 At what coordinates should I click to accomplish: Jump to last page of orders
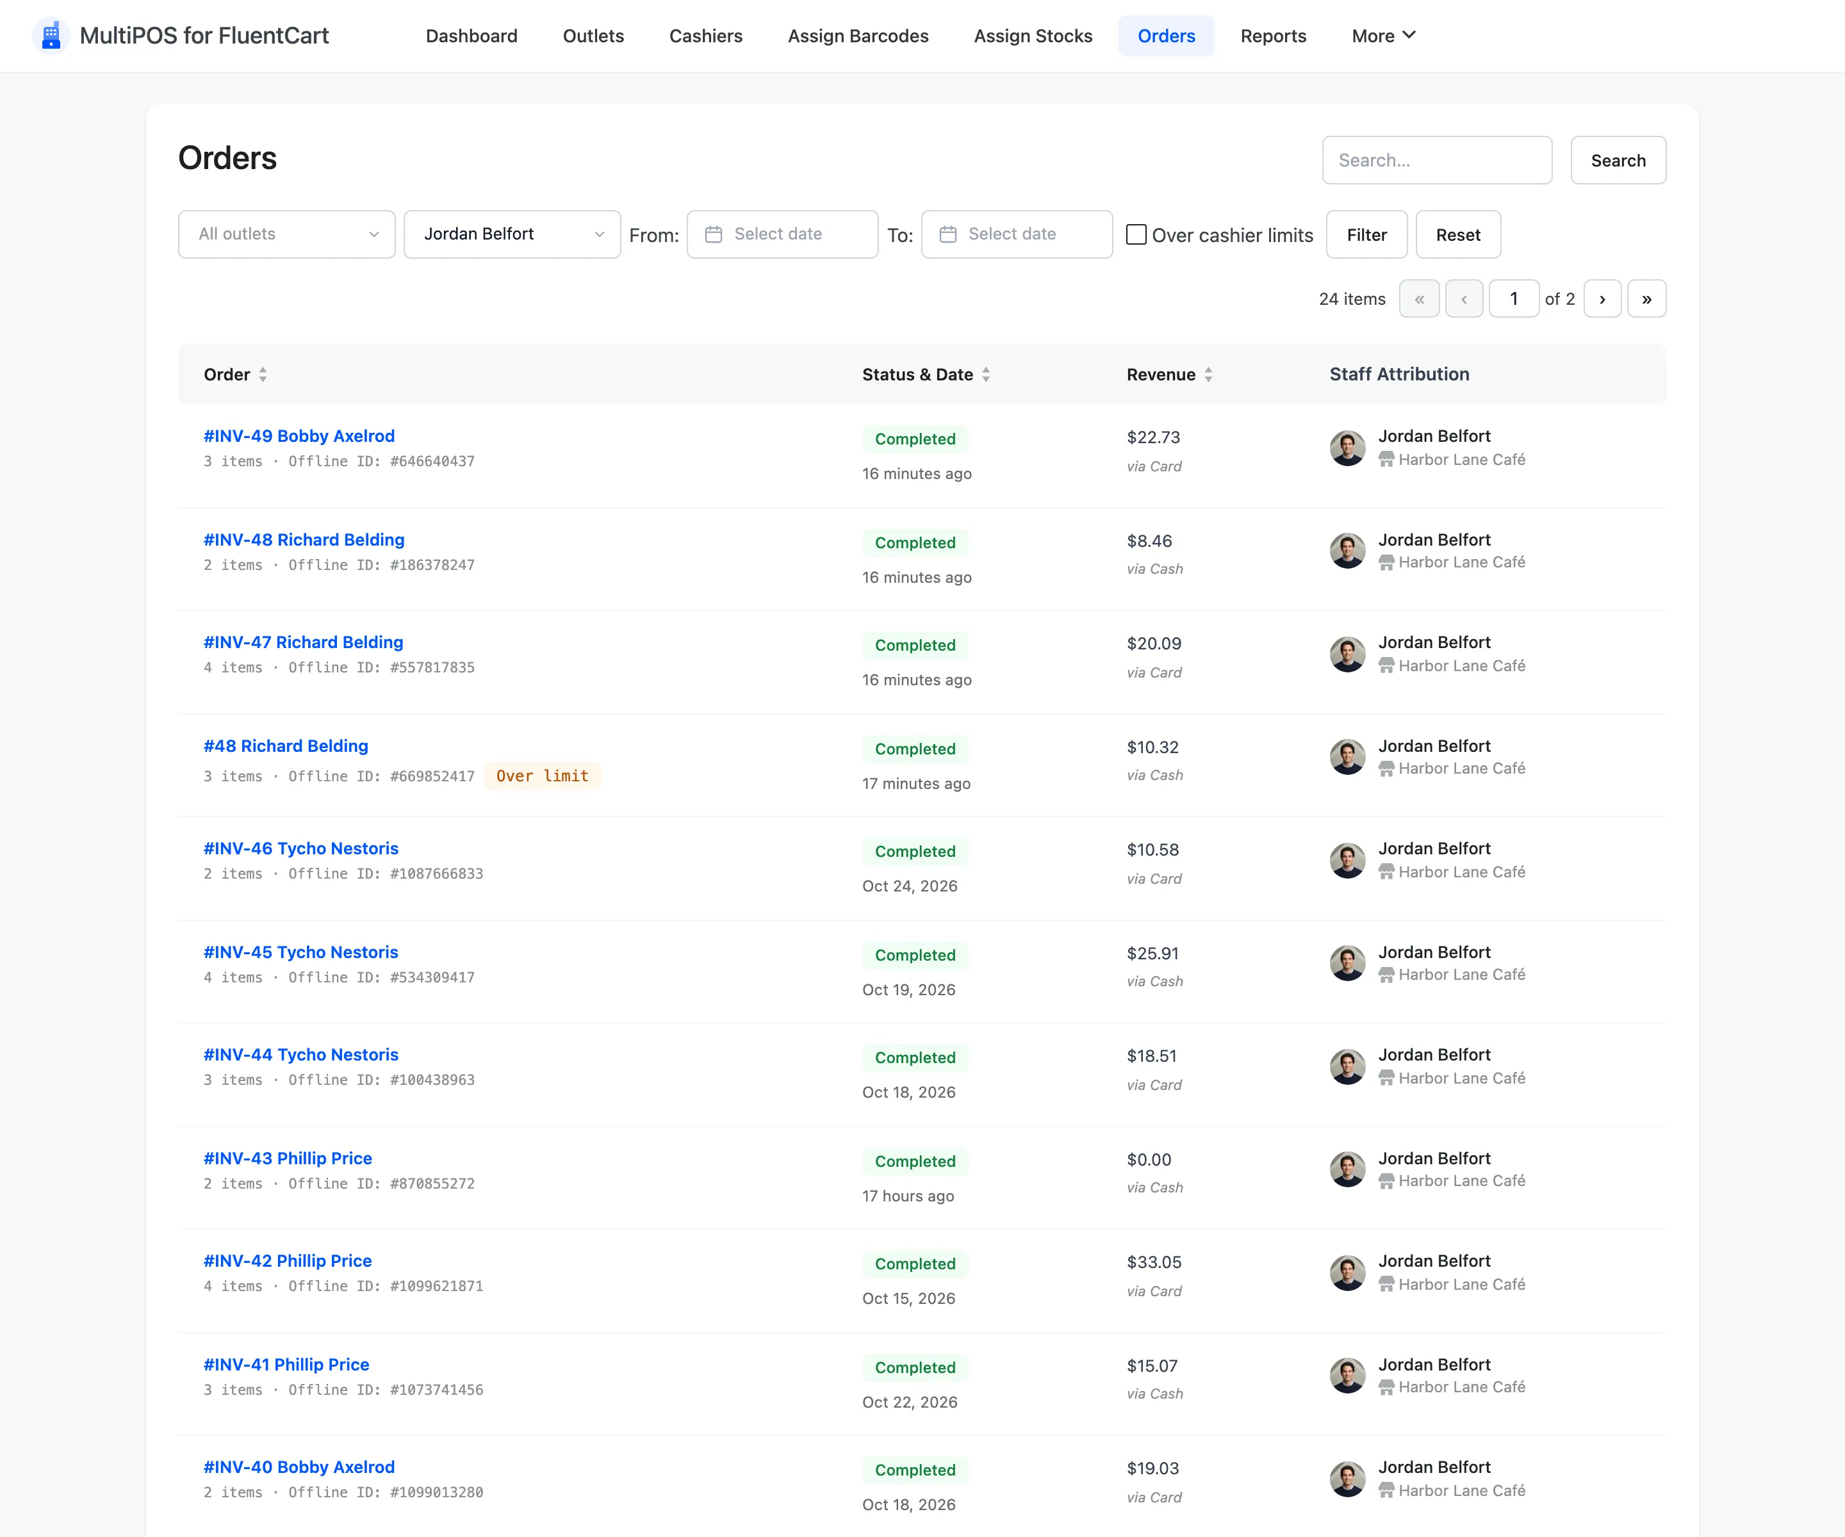[x=1646, y=298]
